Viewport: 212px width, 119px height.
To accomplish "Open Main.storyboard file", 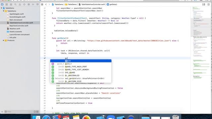I will (16, 20).
